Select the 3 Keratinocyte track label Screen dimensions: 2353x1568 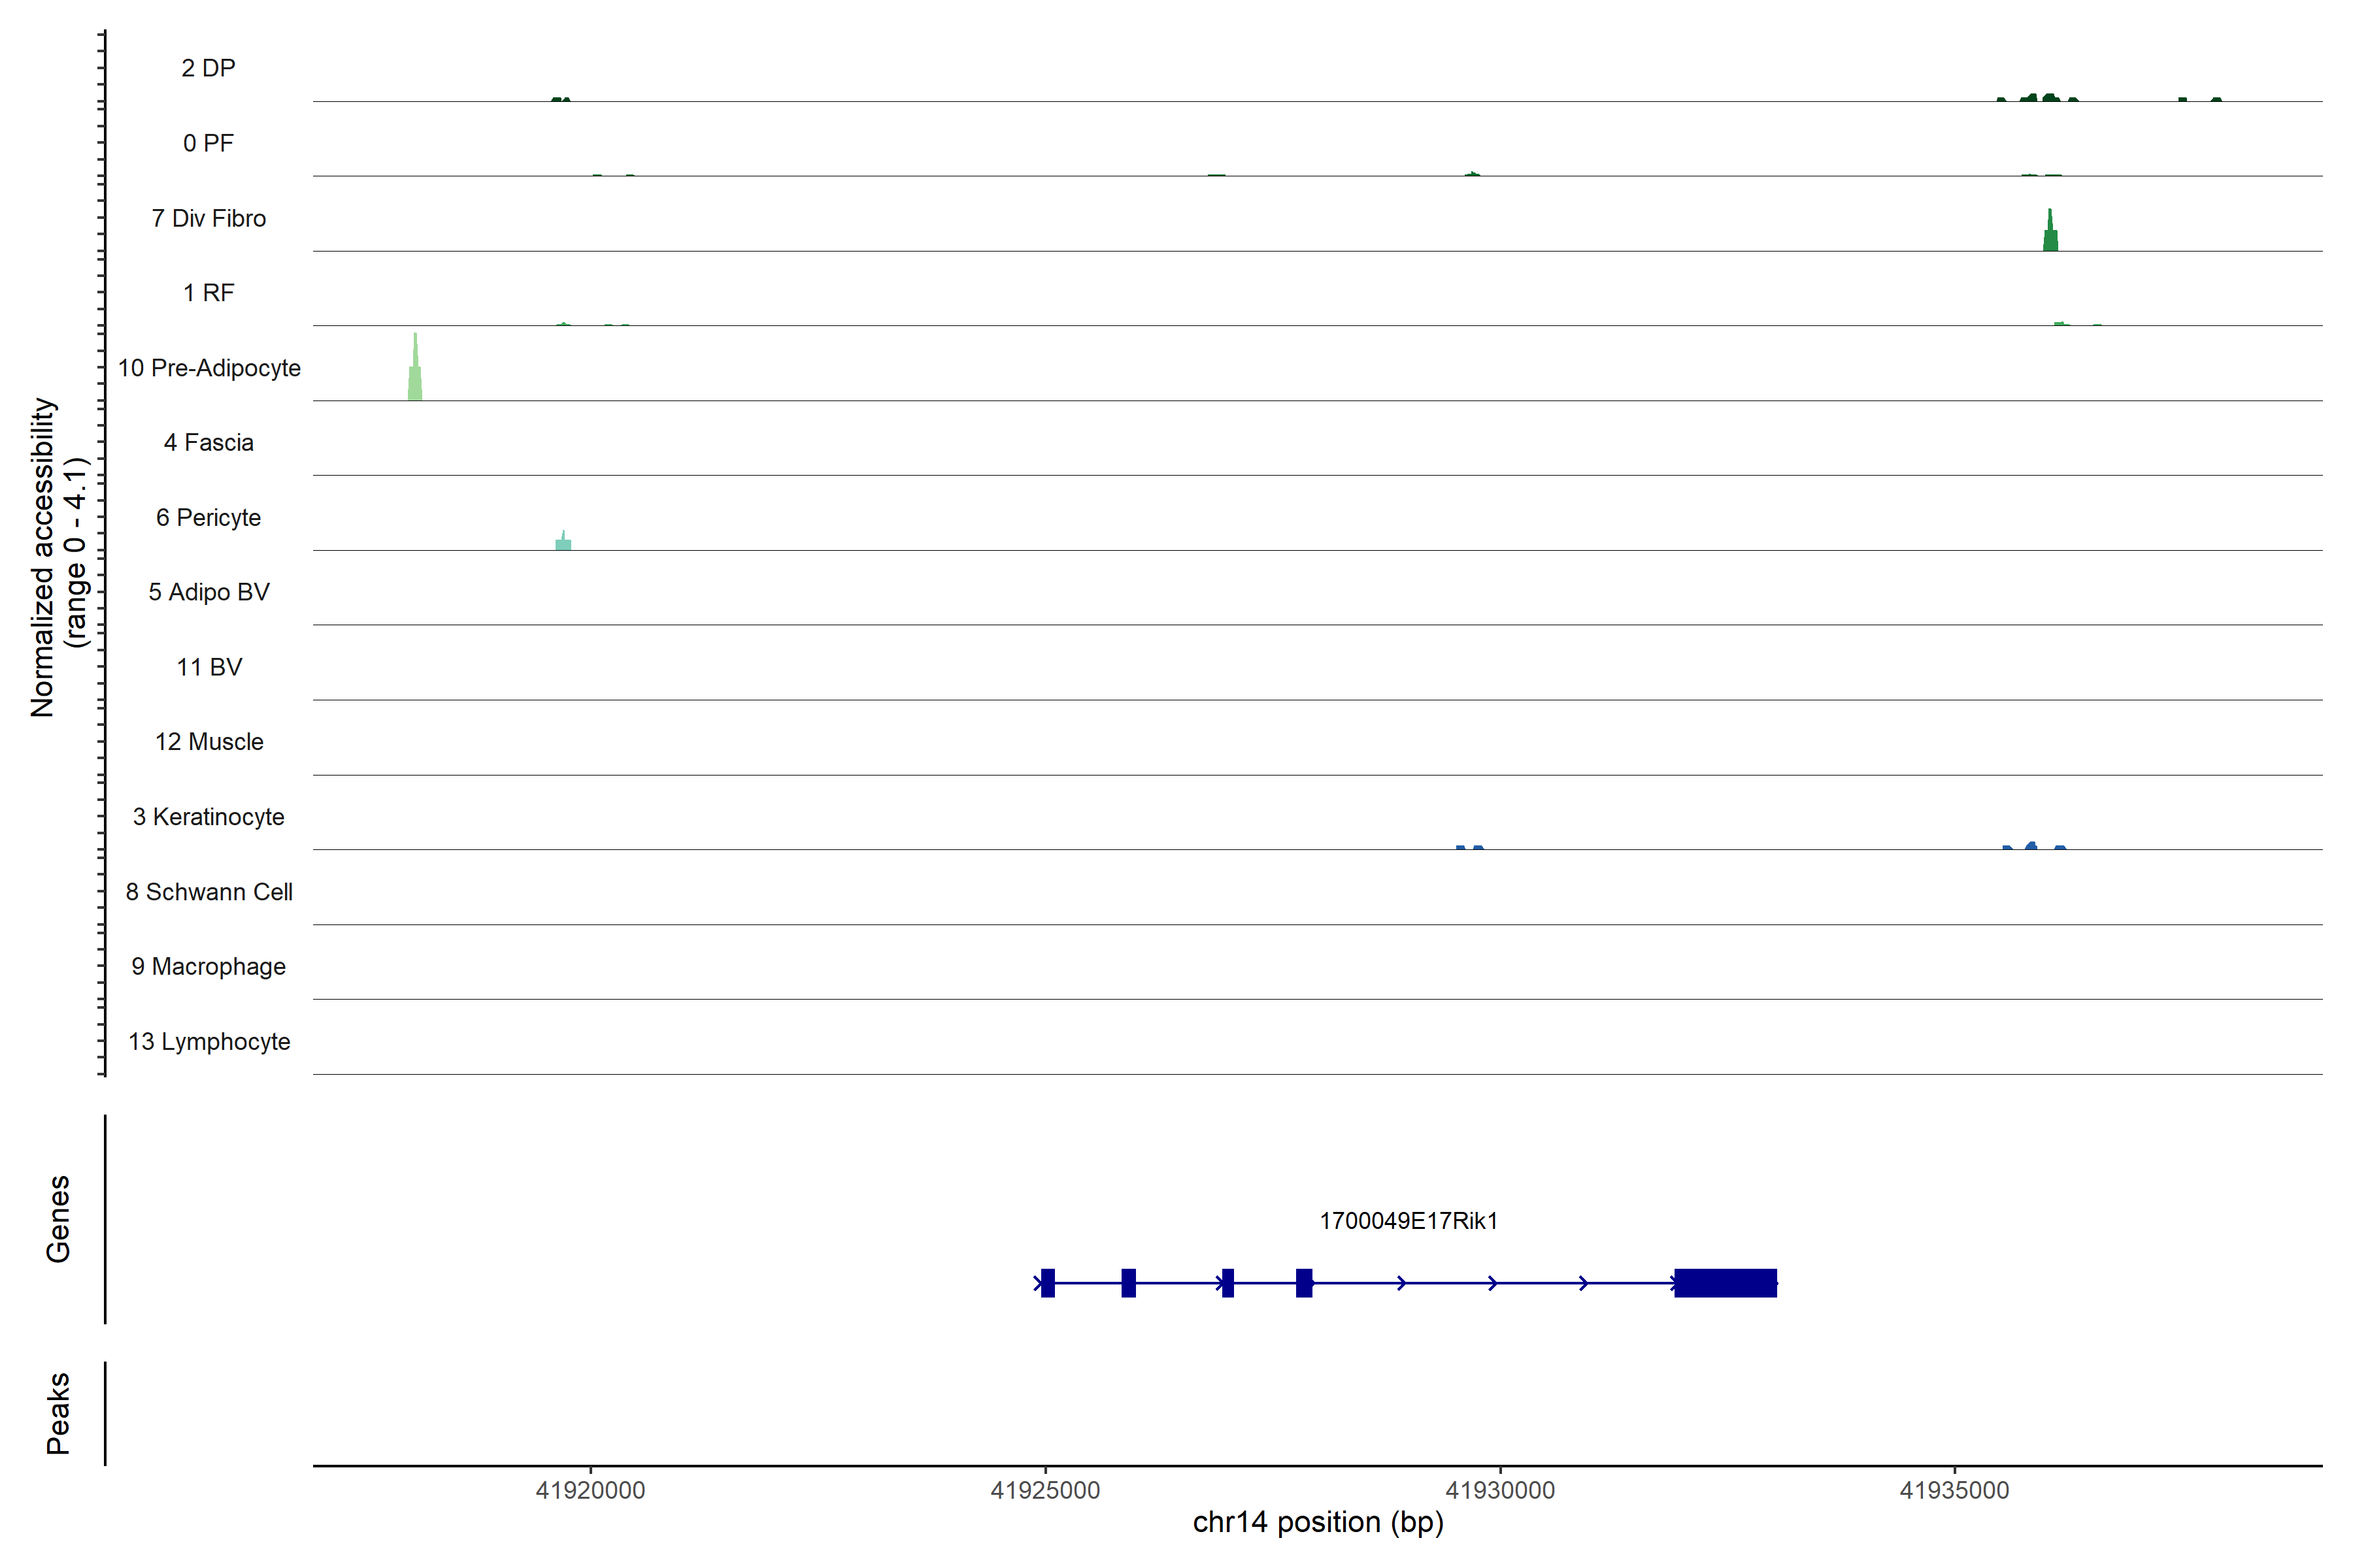208,817
